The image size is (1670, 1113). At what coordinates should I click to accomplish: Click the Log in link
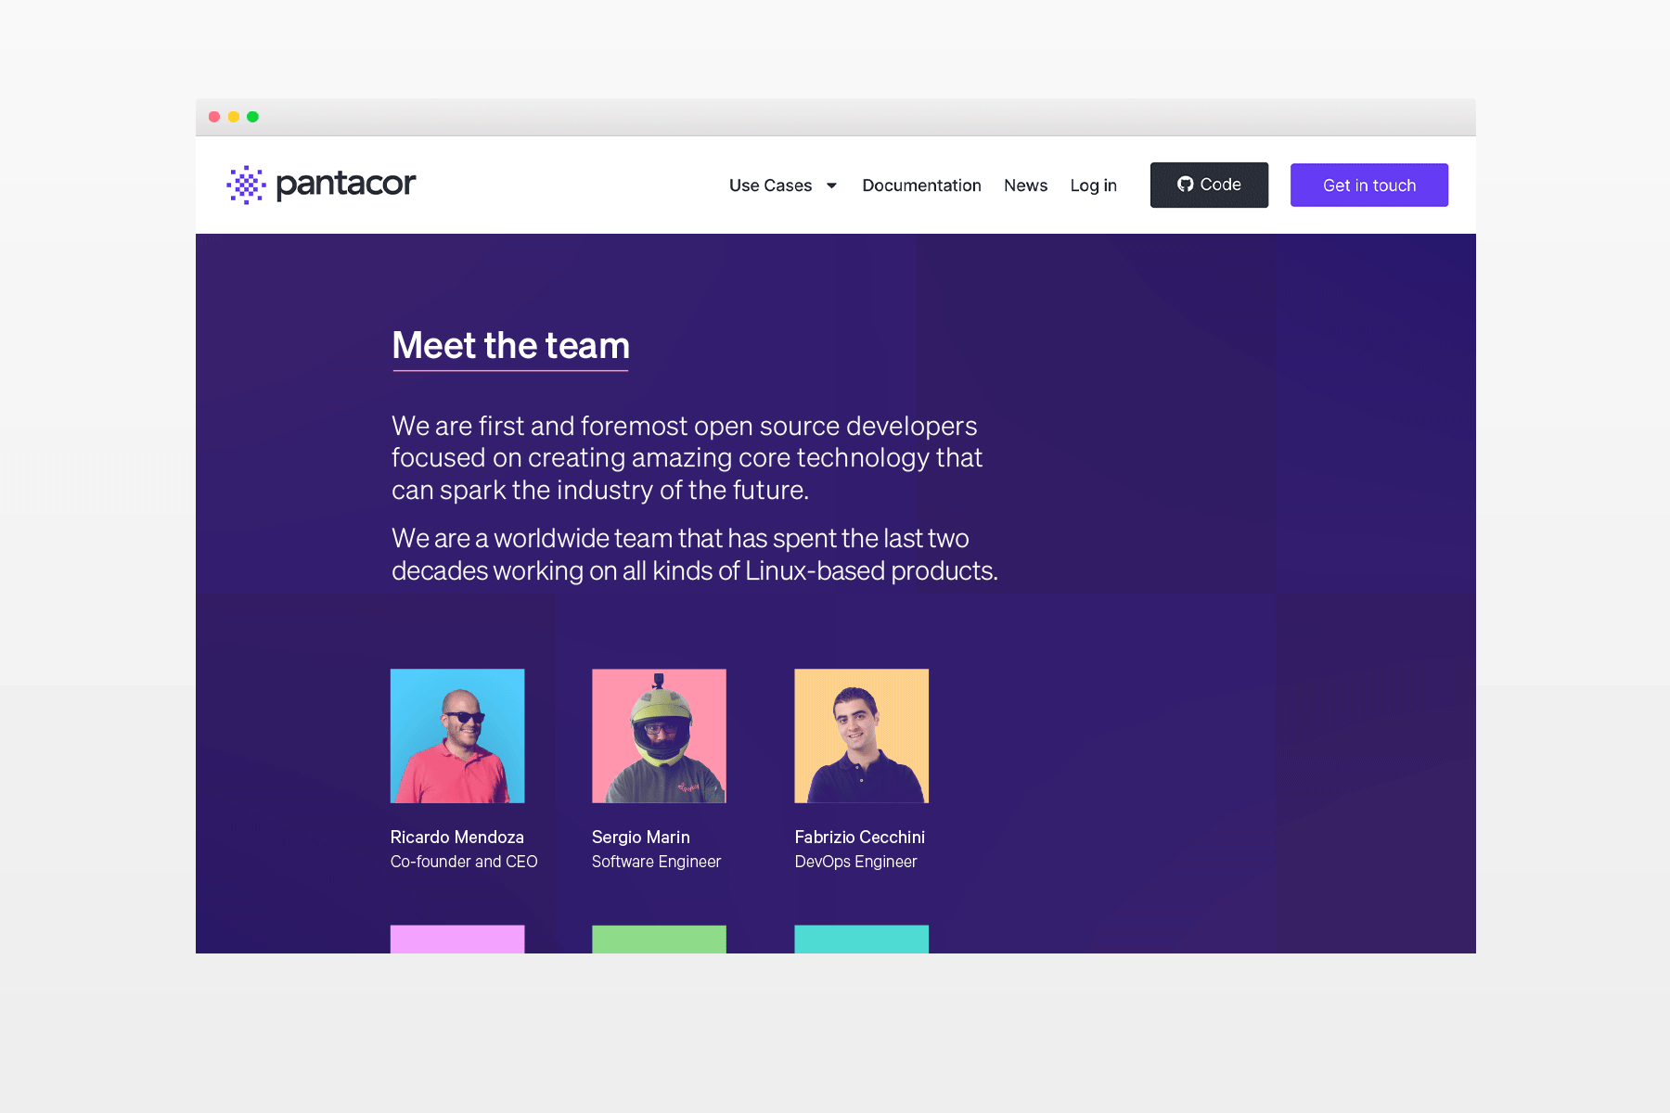point(1093,185)
